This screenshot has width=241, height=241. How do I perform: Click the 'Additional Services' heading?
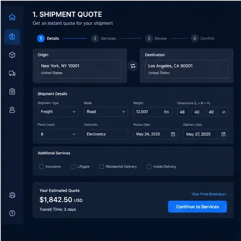pos(54,153)
